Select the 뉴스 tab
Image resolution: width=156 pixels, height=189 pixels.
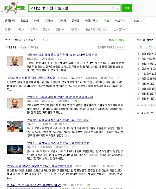tap(107, 21)
